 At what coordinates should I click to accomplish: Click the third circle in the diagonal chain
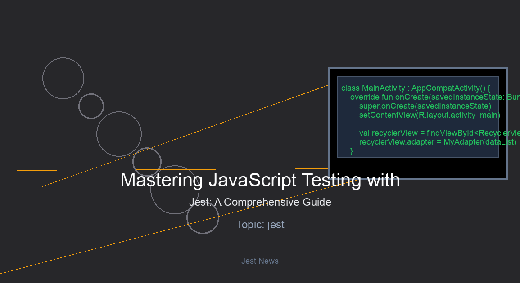click(119, 134)
